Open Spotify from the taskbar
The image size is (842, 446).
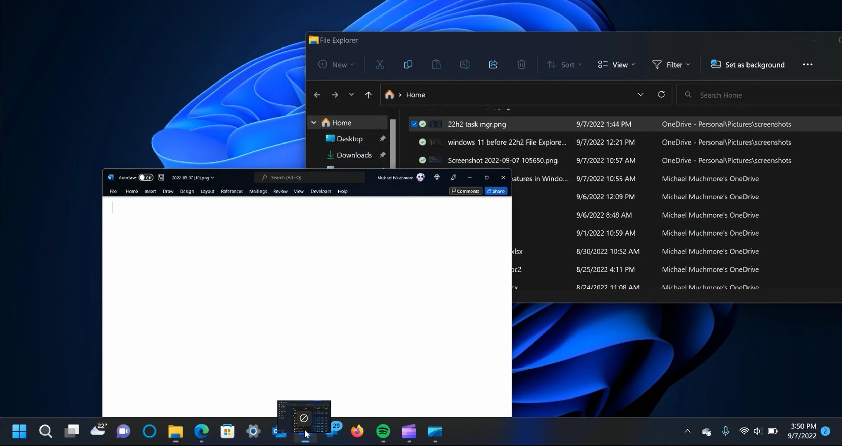(383, 431)
